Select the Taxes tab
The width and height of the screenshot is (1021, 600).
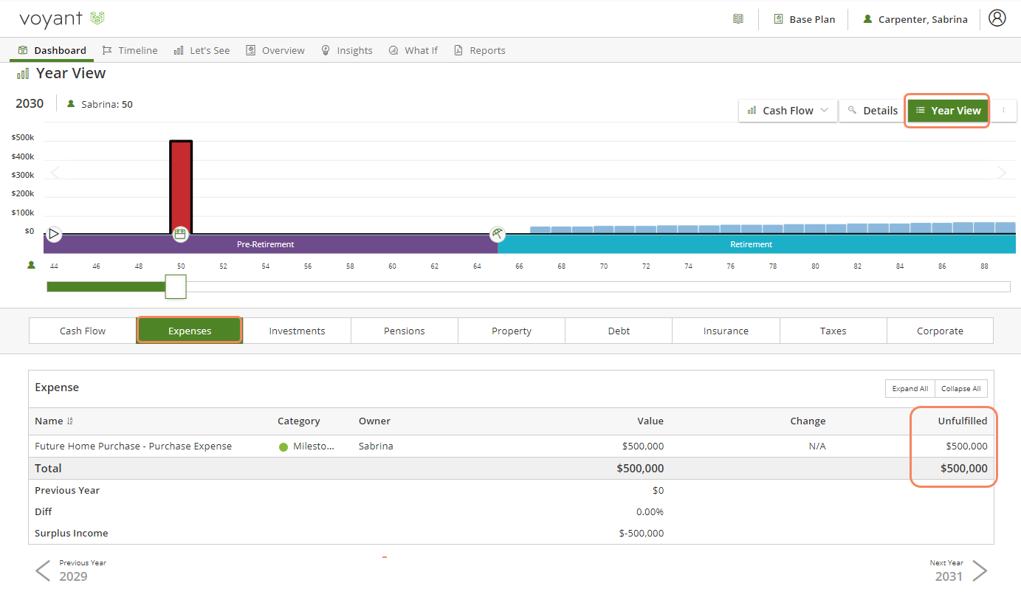[x=833, y=331]
